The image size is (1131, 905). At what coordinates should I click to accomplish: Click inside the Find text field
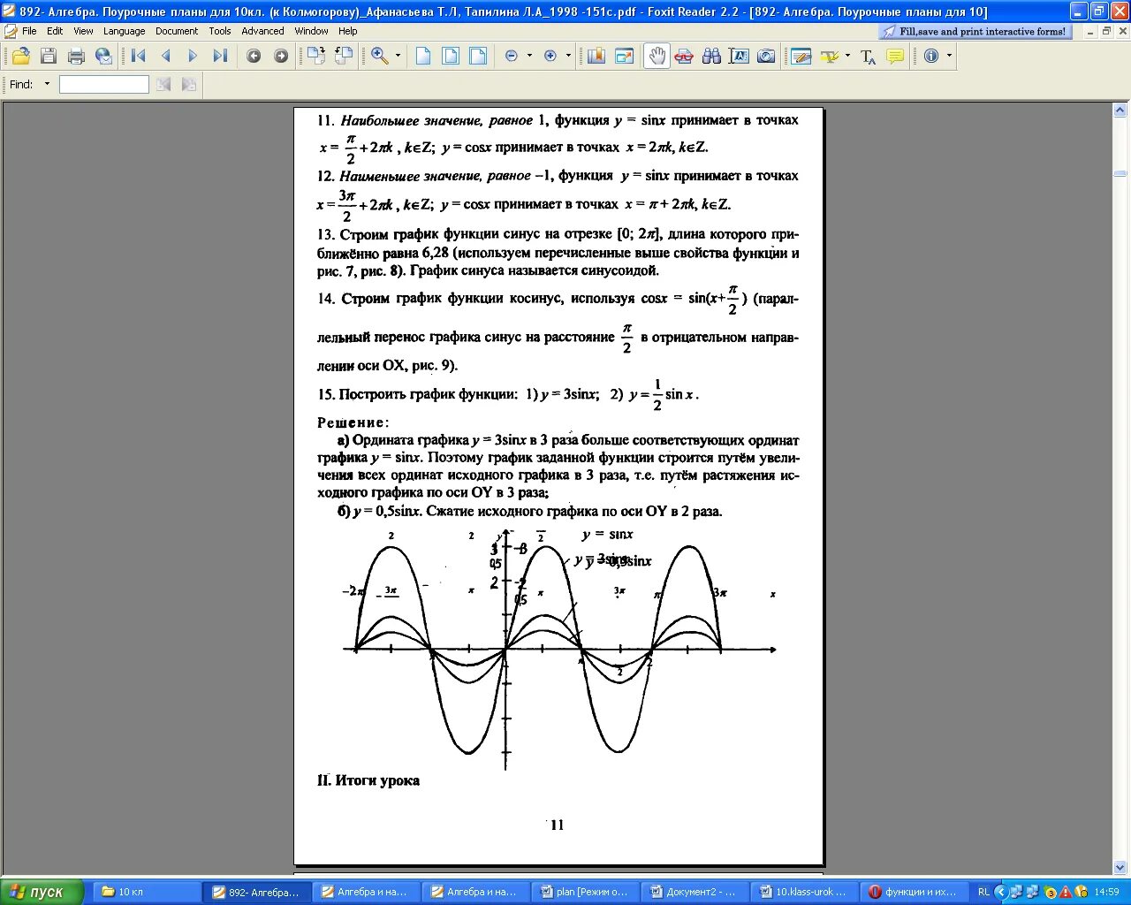click(x=104, y=84)
